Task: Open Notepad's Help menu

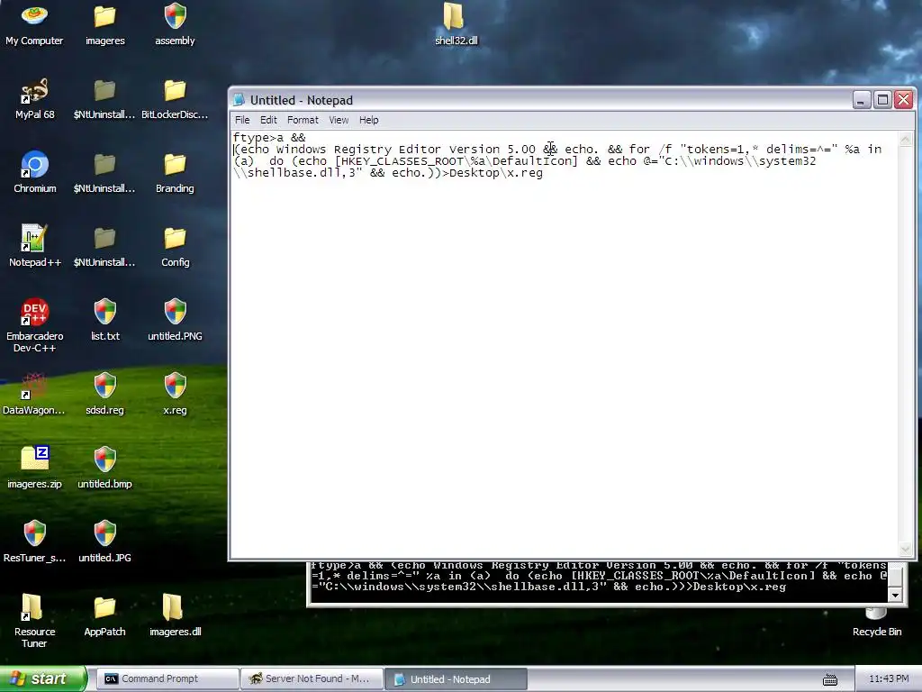Action: [368, 120]
